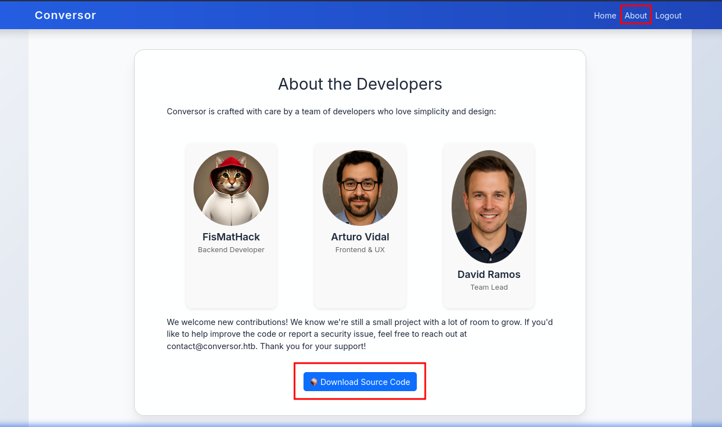Open the About nav link
722x427 pixels.
click(x=636, y=16)
